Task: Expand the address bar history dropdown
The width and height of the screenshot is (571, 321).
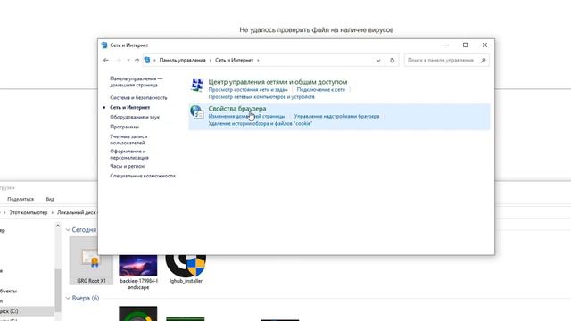Action: click(378, 61)
